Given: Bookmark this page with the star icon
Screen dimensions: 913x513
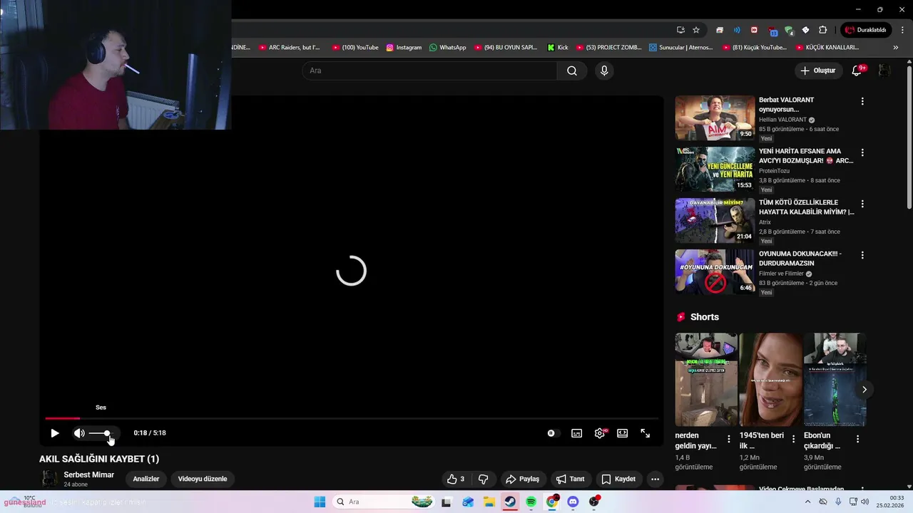Looking at the screenshot, I should (696, 30).
